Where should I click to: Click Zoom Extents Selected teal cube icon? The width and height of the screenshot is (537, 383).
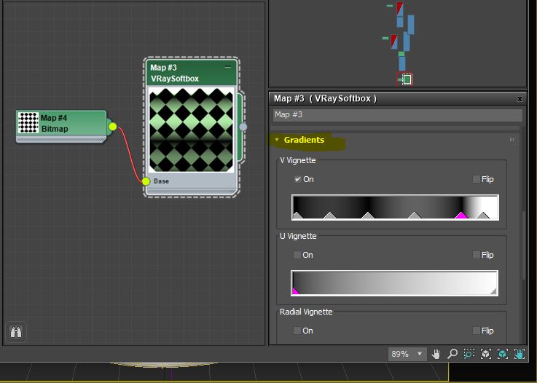point(503,354)
